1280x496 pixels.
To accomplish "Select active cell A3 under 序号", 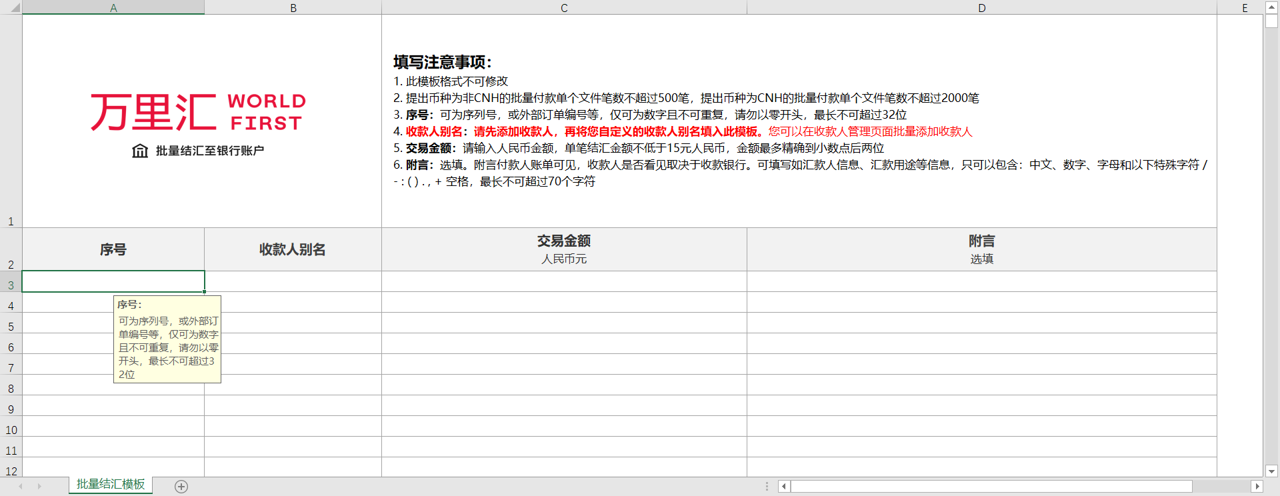I will (113, 281).
